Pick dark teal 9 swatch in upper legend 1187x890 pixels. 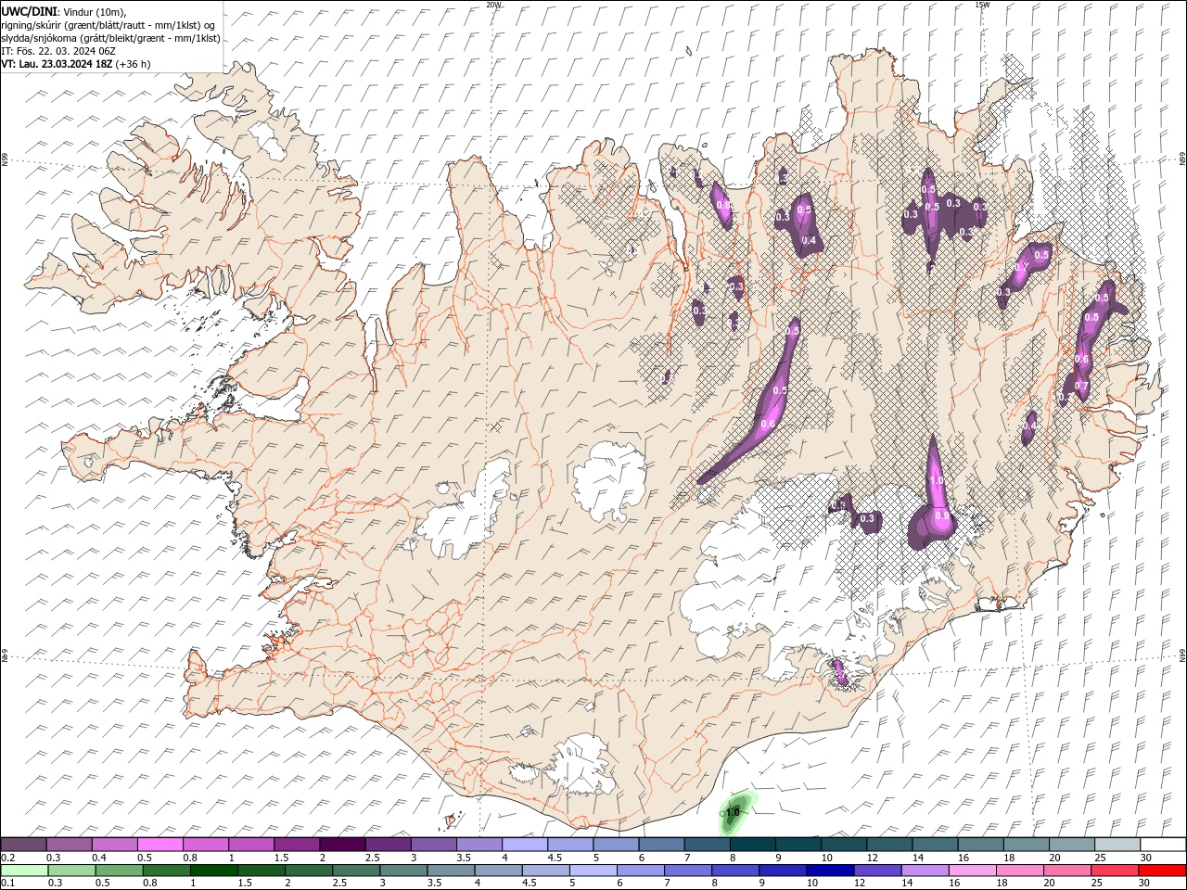click(x=798, y=845)
